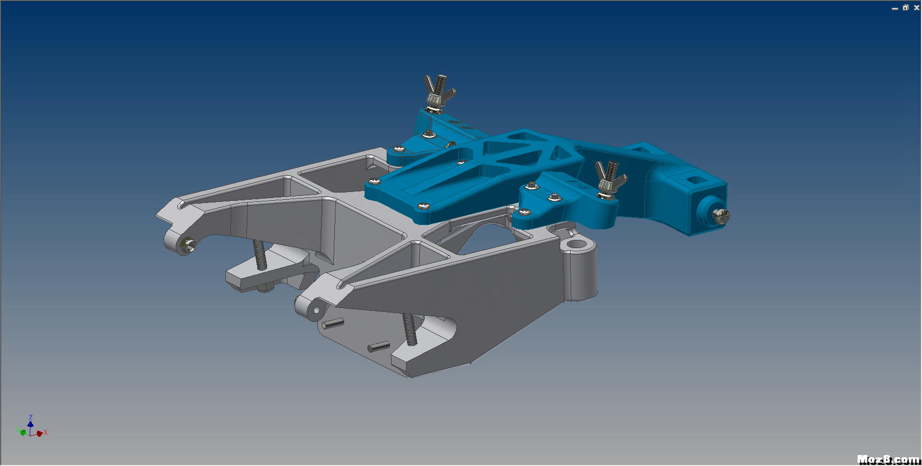This screenshot has height=466, width=922.
Task: Select the hex bolt on blue cylinder end
Action: 721,216
